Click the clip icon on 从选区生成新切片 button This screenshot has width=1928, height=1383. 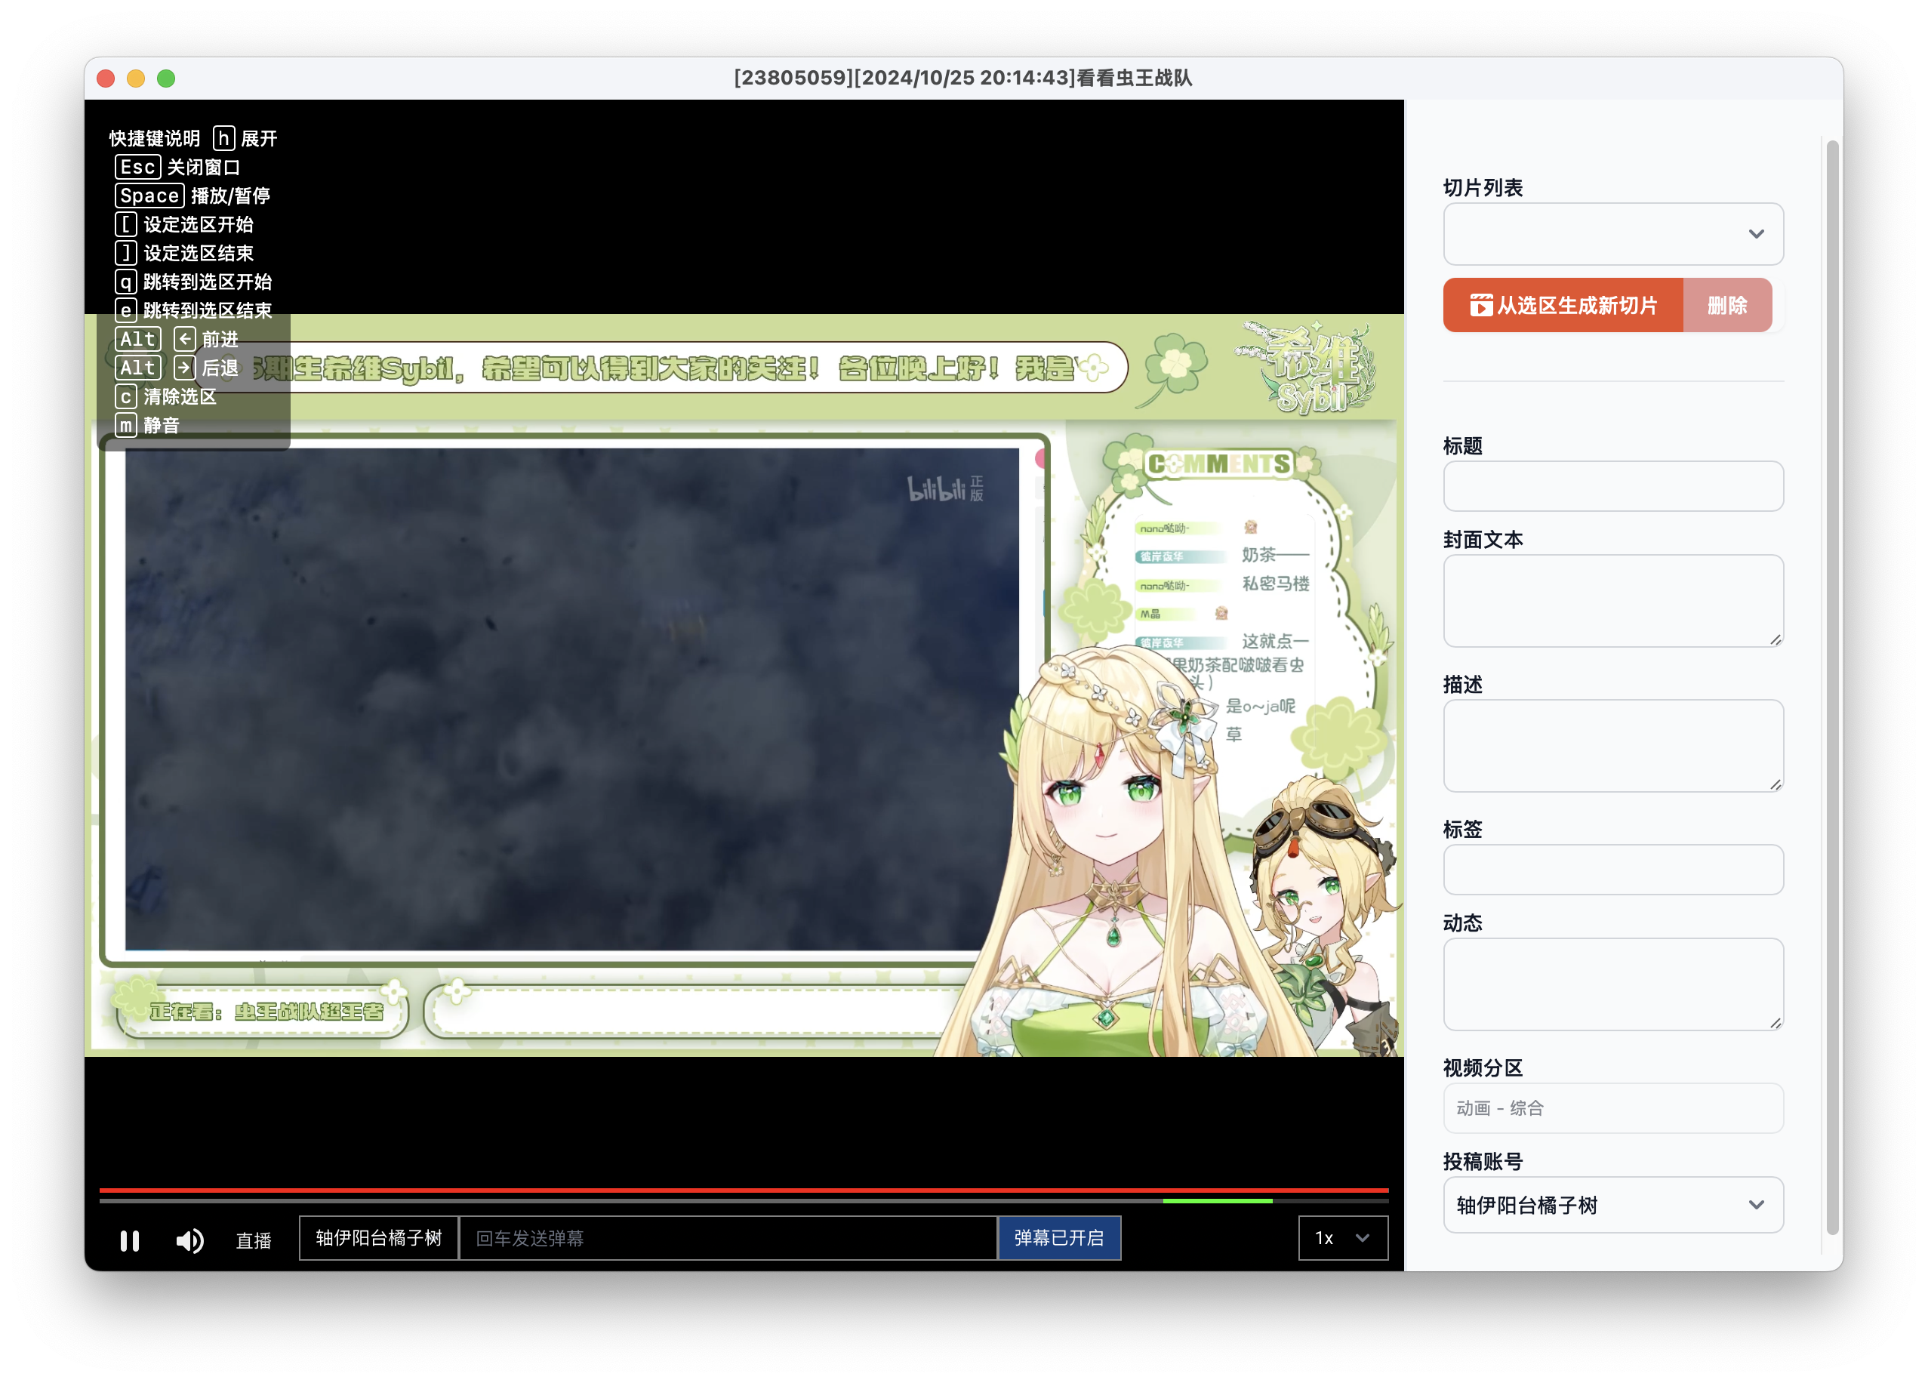tap(1481, 303)
